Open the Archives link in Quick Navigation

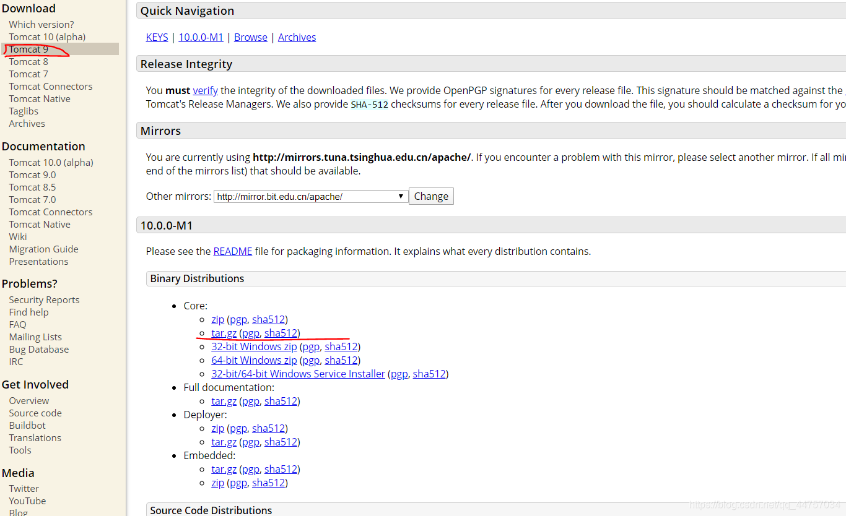(x=297, y=37)
